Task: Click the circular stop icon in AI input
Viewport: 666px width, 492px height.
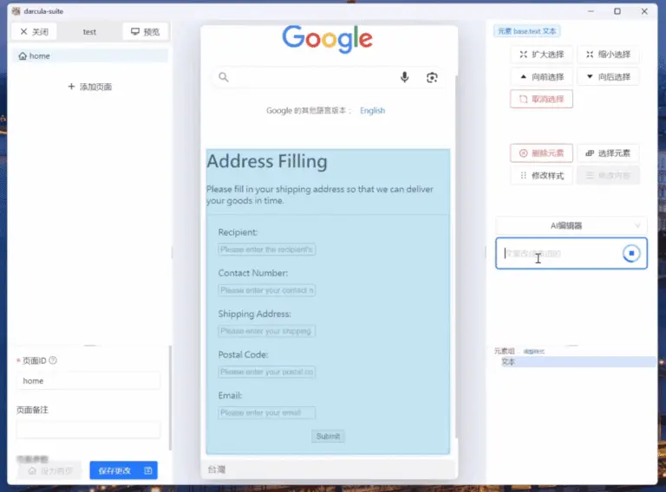Action: 631,253
